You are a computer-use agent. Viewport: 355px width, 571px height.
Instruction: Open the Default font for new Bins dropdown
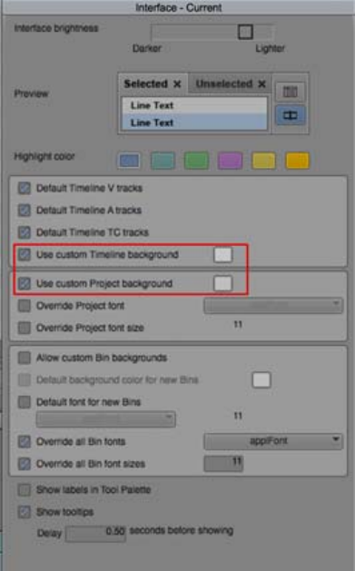105,418
